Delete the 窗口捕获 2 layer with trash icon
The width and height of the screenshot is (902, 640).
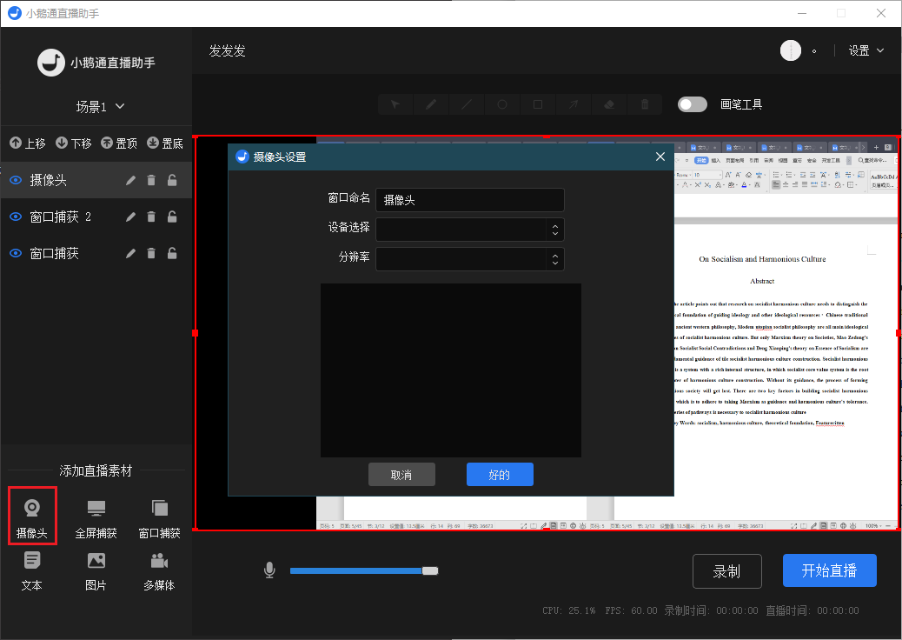pyautogui.click(x=151, y=217)
